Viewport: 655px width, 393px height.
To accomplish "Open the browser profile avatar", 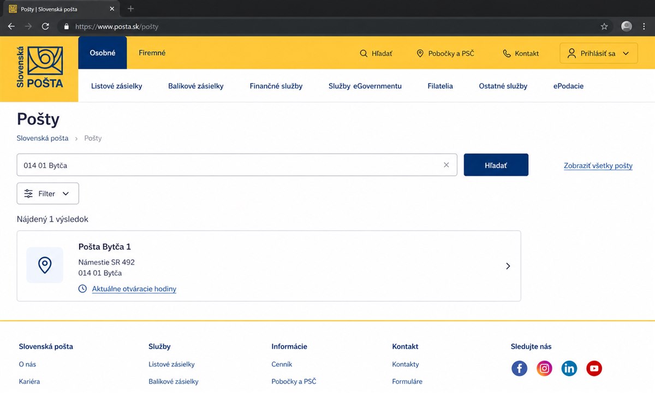I will [627, 26].
